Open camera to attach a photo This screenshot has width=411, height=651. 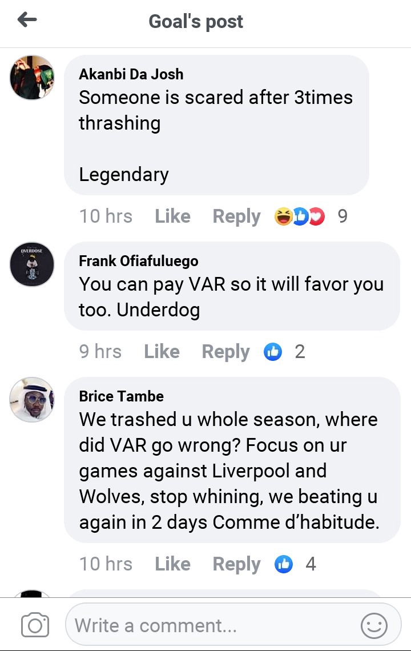(35, 625)
